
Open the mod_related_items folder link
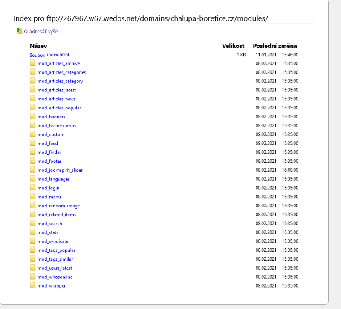(57, 215)
